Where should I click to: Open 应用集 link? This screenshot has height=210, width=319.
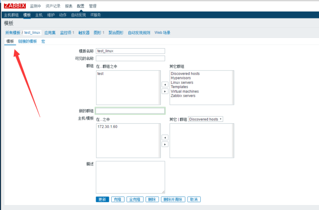point(50,33)
